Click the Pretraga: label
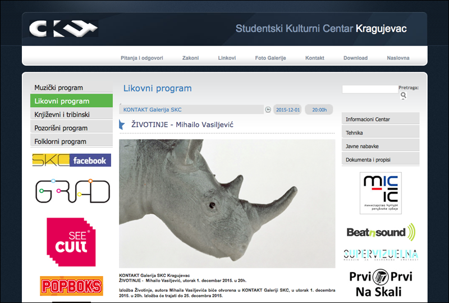 (x=409, y=88)
